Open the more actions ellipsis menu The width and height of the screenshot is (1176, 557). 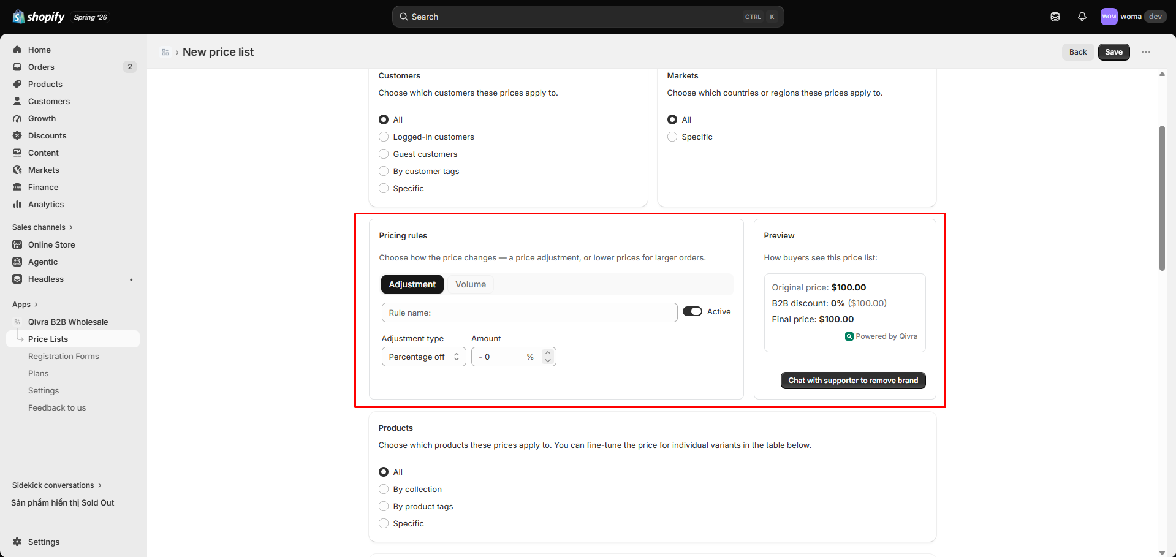(x=1146, y=52)
